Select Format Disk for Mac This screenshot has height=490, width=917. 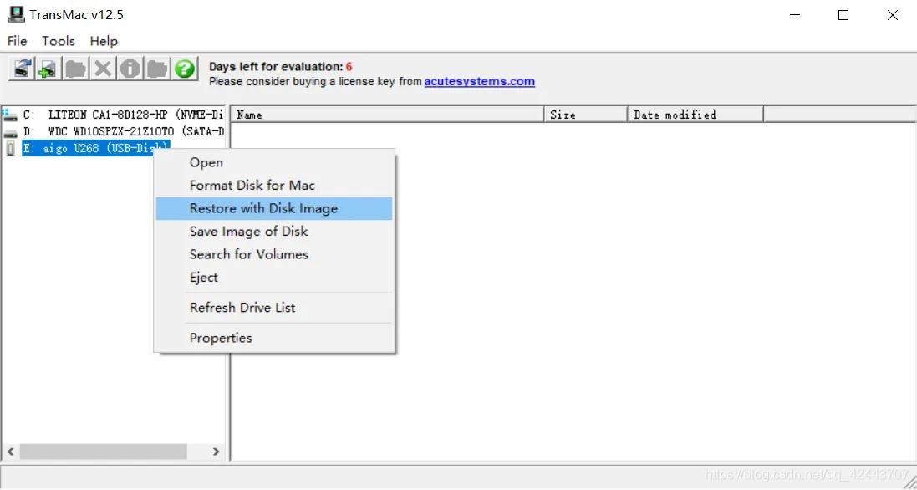(274, 186)
